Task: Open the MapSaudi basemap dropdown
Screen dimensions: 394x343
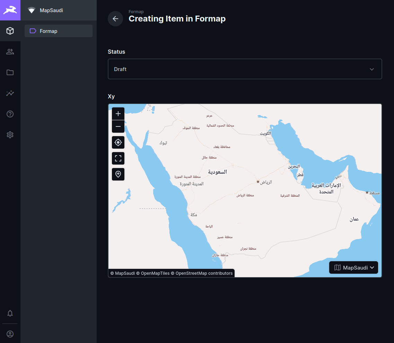Action: [353, 267]
